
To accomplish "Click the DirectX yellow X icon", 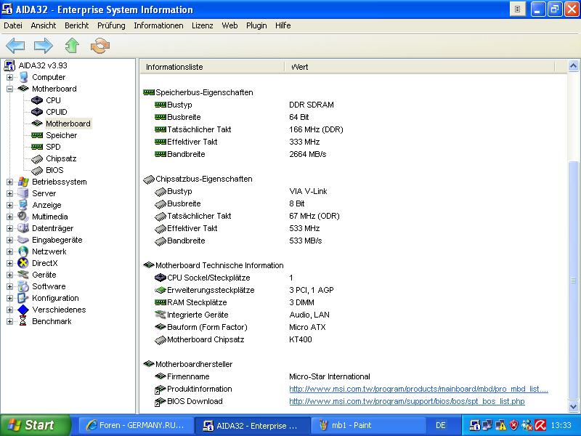I will (x=23, y=263).
